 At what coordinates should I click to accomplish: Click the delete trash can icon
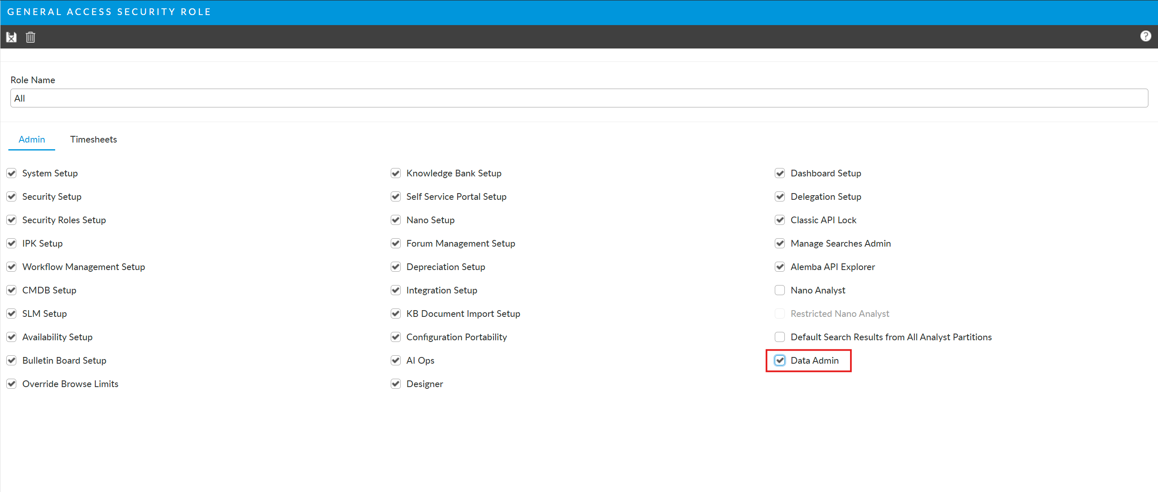30,37
